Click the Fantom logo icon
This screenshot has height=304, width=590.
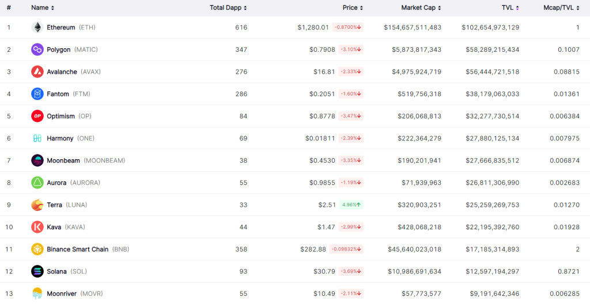37,94
